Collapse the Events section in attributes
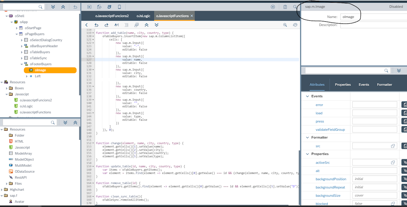 click(x=307, y=96)
